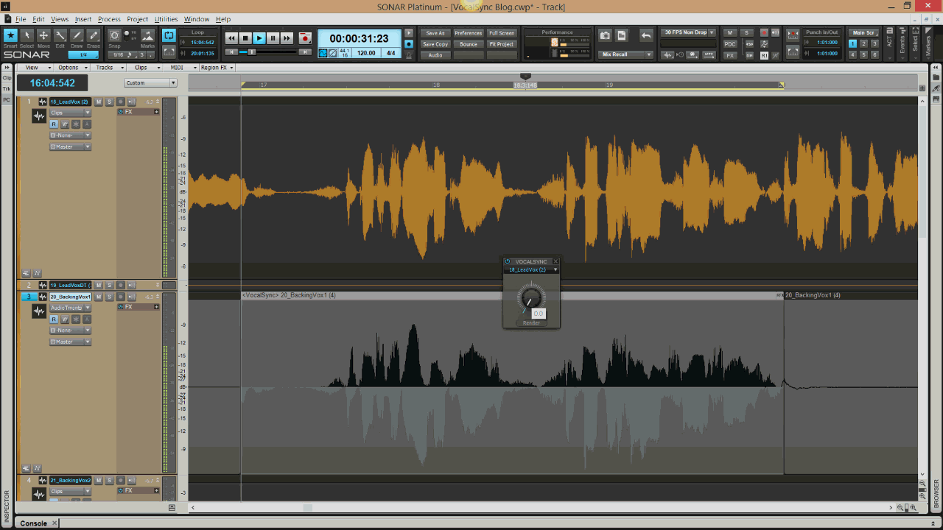
Task: Open the Utilities menu
Action: pos(166,19)
